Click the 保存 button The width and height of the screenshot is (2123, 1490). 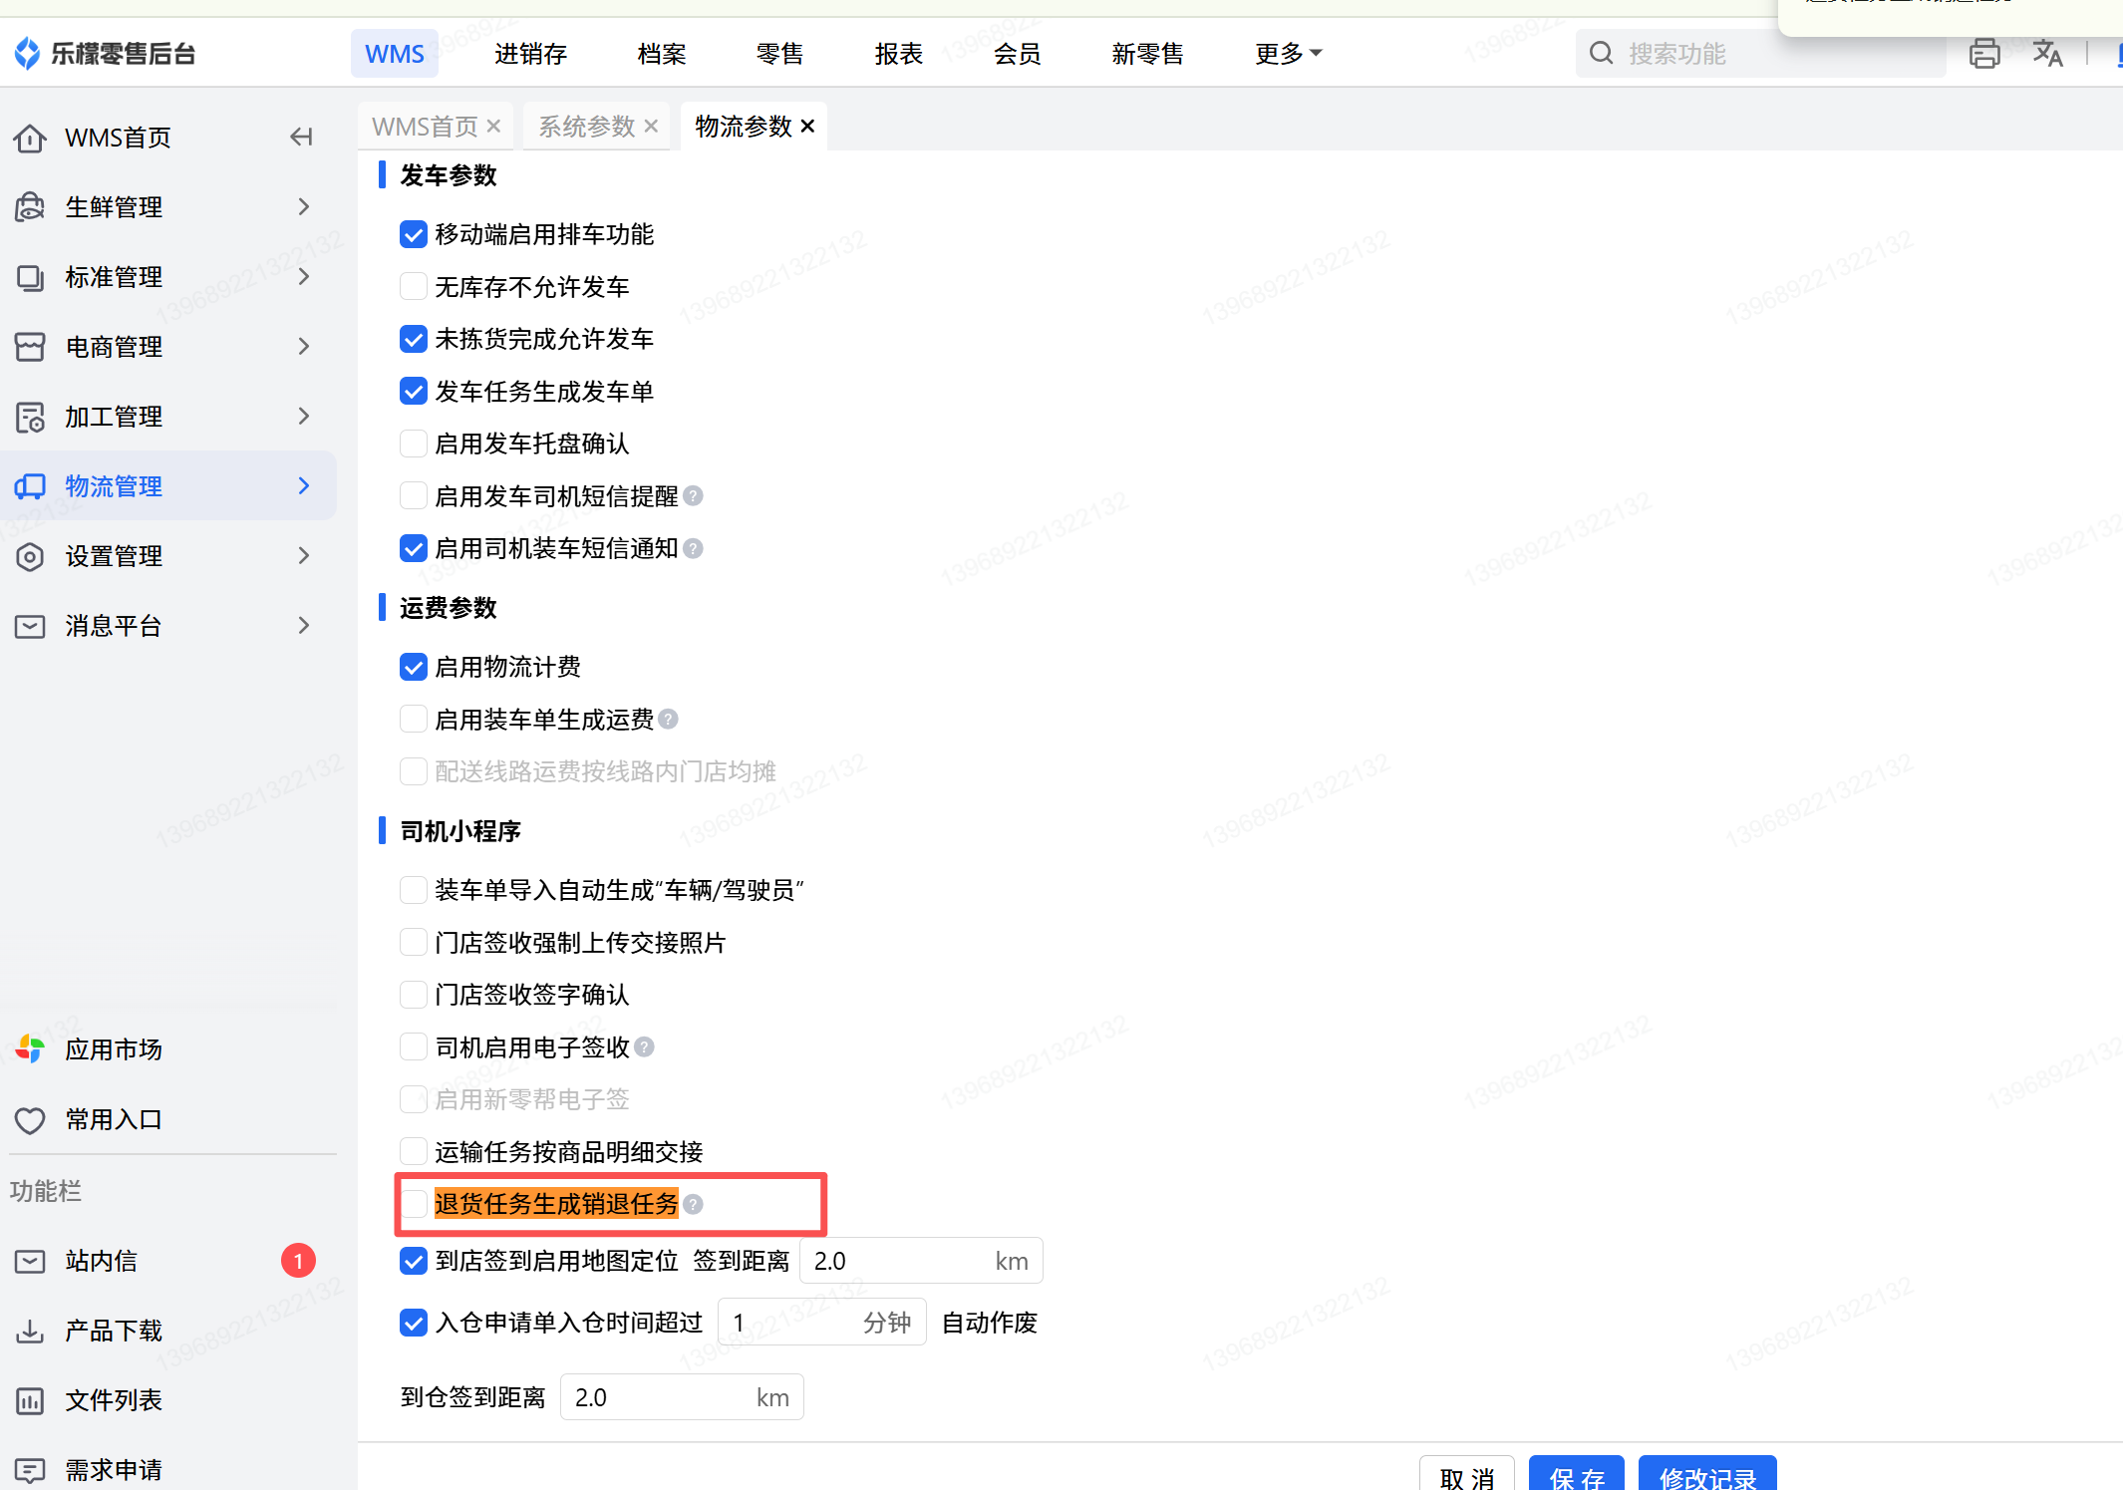1576,1476
